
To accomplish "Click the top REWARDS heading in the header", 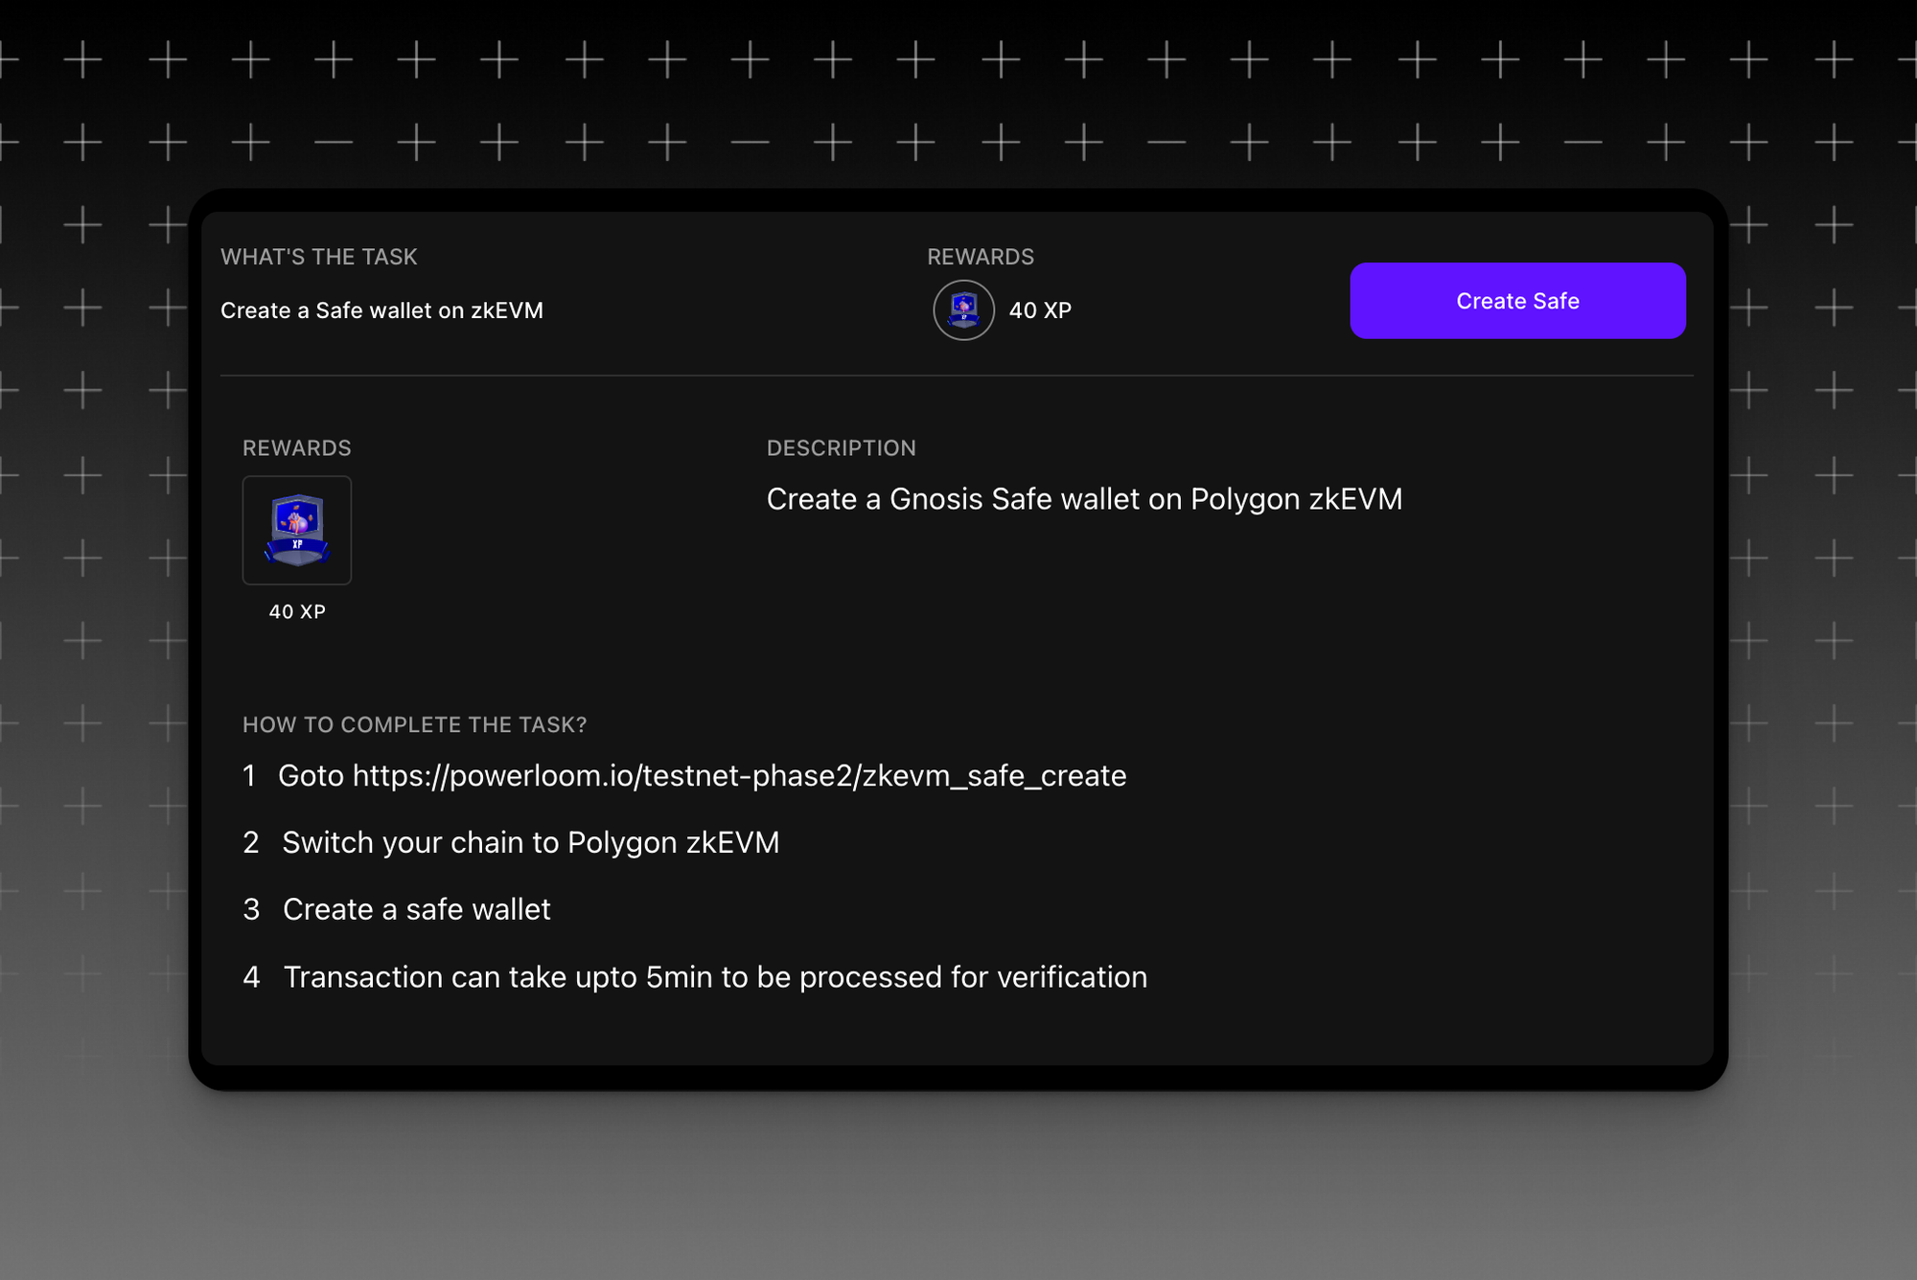I will (980, 257).
